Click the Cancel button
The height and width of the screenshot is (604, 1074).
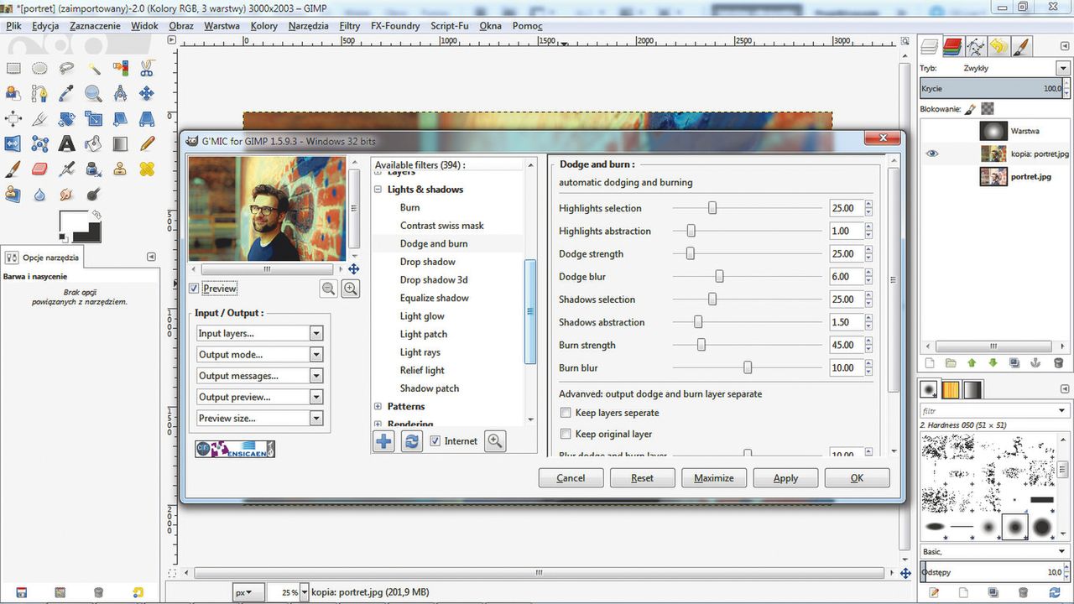point(571,477)
